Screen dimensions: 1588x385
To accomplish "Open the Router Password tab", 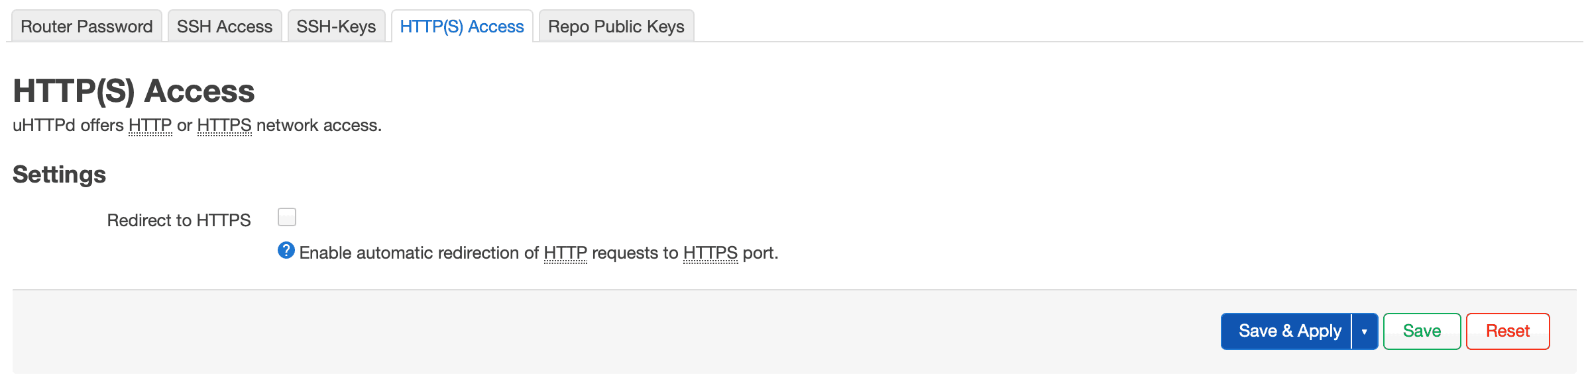I will [87, 26].
